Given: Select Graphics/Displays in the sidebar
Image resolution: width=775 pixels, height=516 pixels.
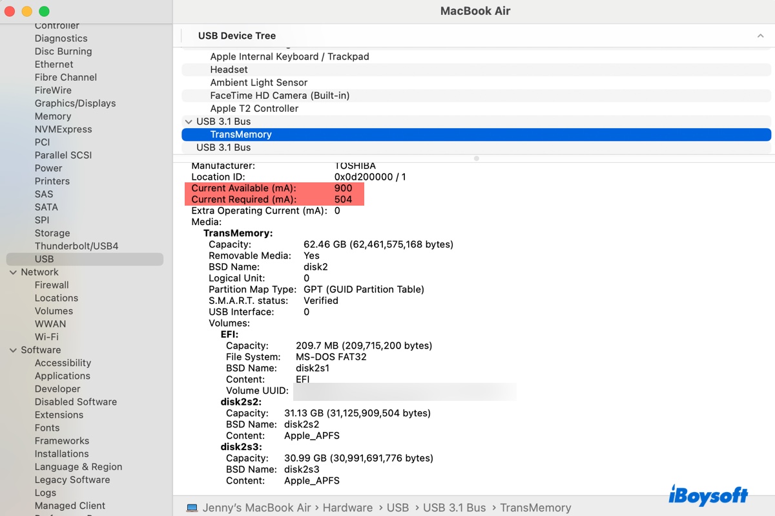Looking at the screenshot, I should (75, 103).
